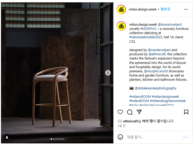
Task: Open the emoji picker smiley icon
Action: pos(120,137)
